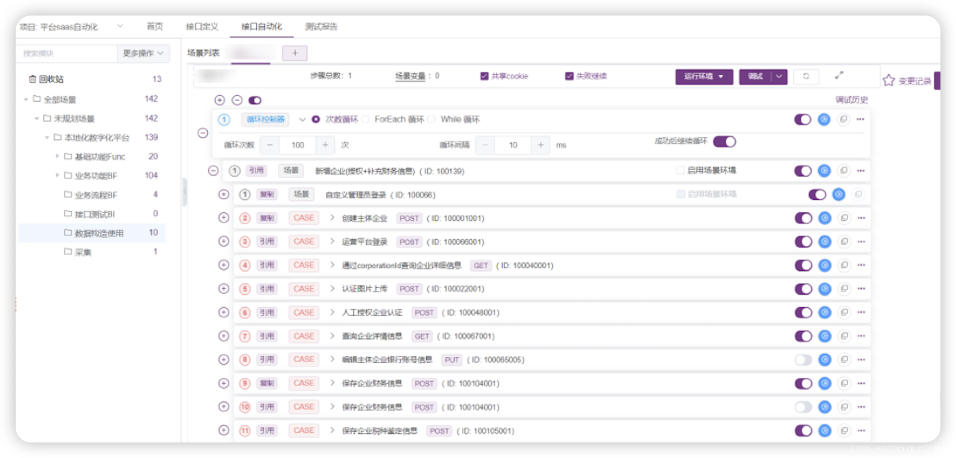Switch to the 接口定义 tab
The height and width of the screenshot is (458, 956).
click(x=202, y=27)
